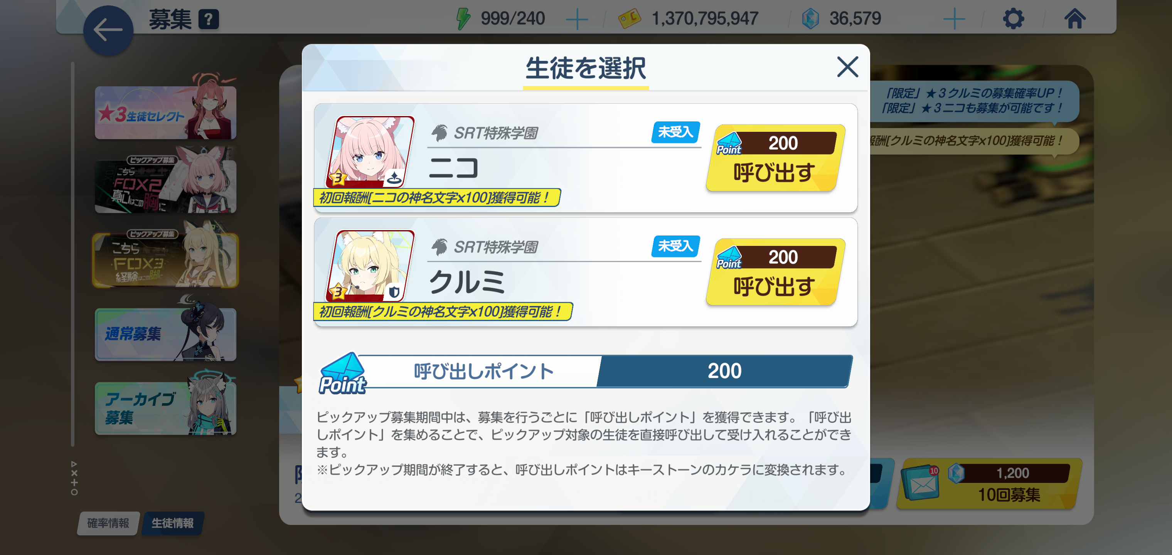Select the ★3生徒セレクト banner
This screenshot has width=1172, height=555.
point(166,112)
